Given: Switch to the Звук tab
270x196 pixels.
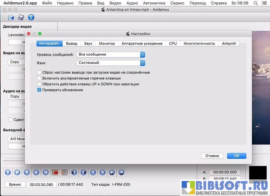Looking at the screenshot, I should pos(88,44).
